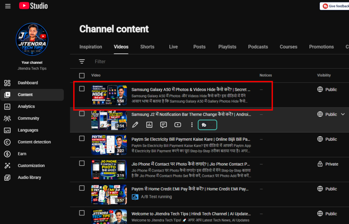Click View on YouTube icon for Samsung J2 video
The width and height of the screenshot is (349, 224).
click(178, 125)
